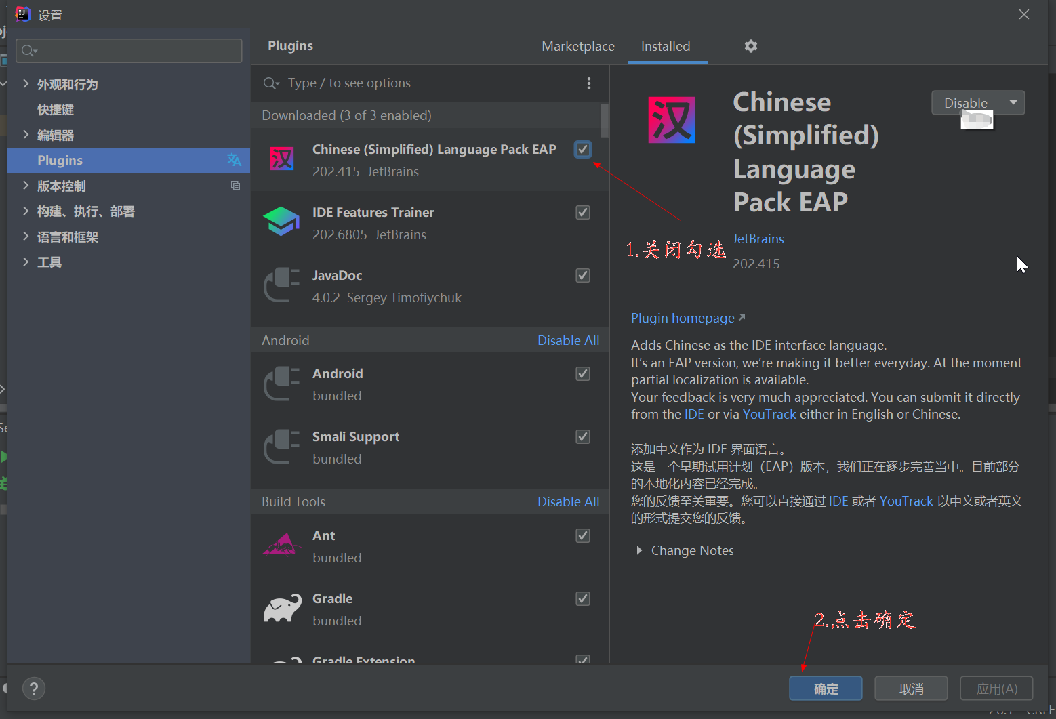Click the JavaDoc plugin icon
The image size is (1056, 719).
click(281, 285)
